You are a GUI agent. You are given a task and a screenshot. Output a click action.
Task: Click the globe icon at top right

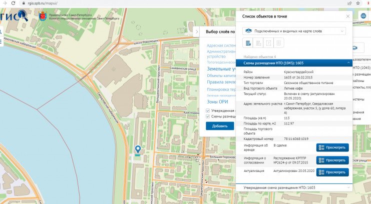(362, 16)
